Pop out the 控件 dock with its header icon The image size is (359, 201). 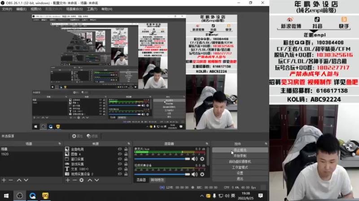[266, 143]
